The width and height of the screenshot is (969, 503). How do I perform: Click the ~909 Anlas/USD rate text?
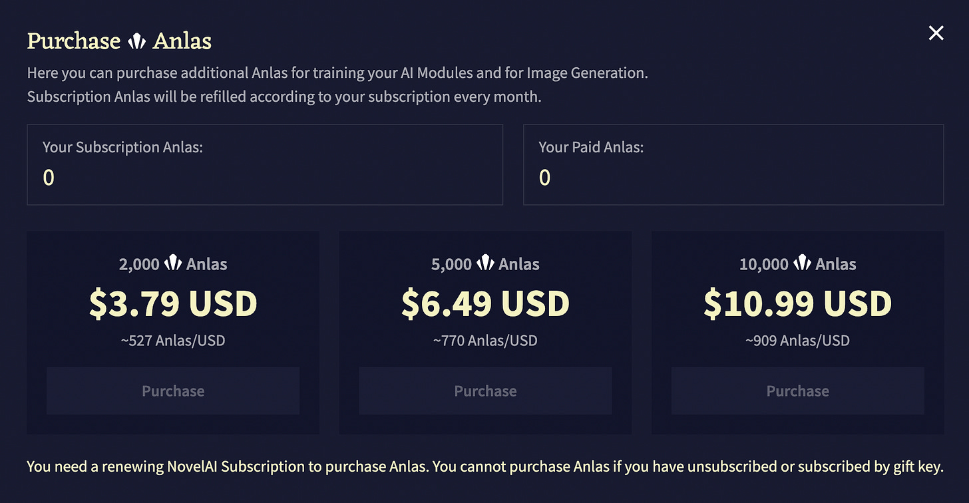click(797, 341)
